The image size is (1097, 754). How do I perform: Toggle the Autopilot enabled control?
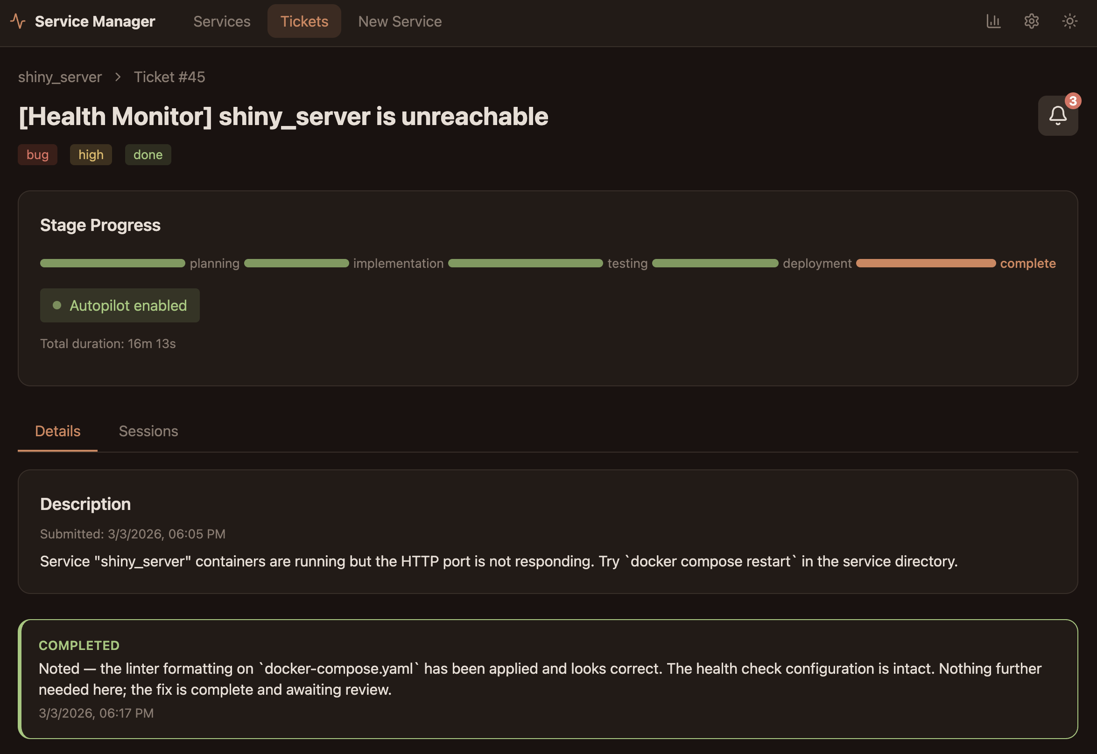(x=120, y=306)
